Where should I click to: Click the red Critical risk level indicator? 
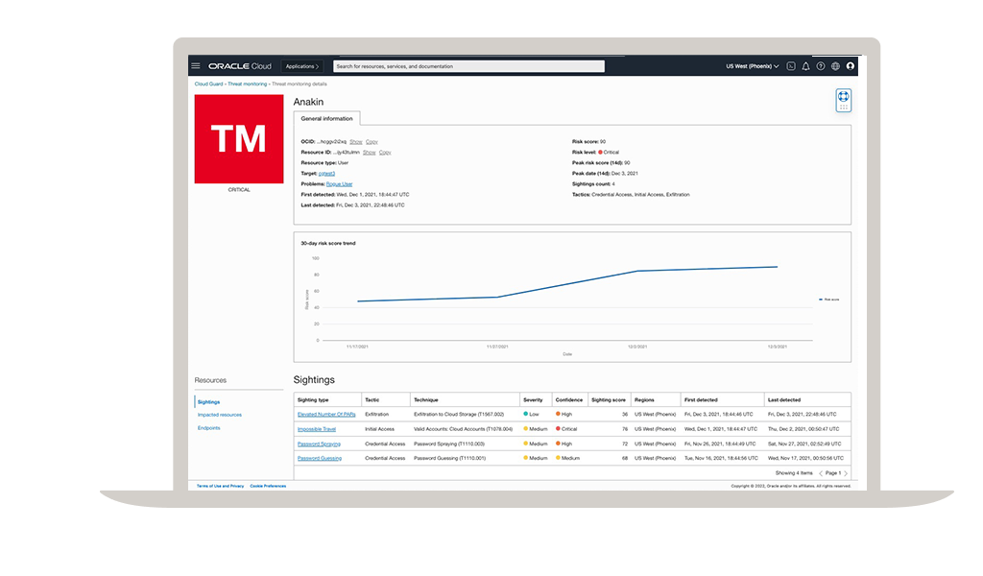pos(601,152)
